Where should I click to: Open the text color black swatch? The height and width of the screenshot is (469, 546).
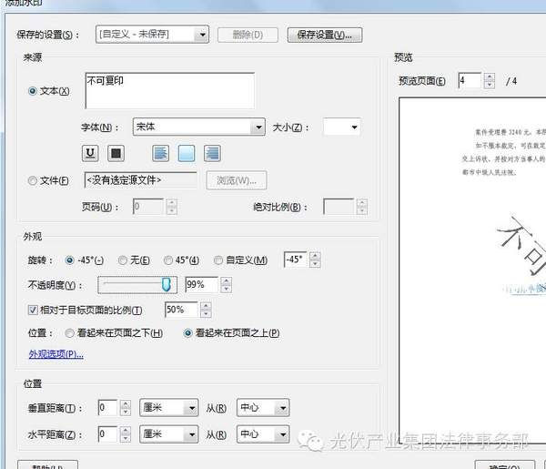coord(116,153)
